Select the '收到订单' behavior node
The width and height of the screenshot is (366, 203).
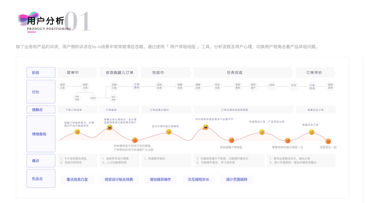(63, 86)
